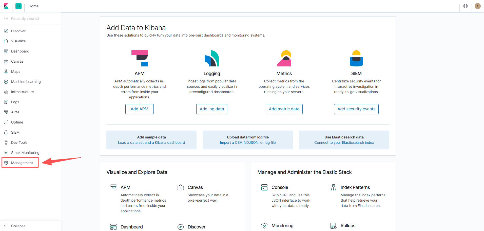Click the Logging solution logo

212,58
